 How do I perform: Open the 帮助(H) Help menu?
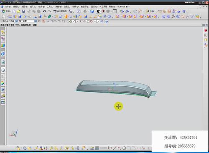click(x=112, y=7)
